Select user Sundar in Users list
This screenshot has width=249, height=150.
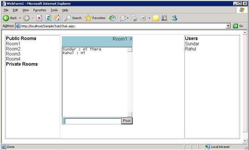(192, 44)
